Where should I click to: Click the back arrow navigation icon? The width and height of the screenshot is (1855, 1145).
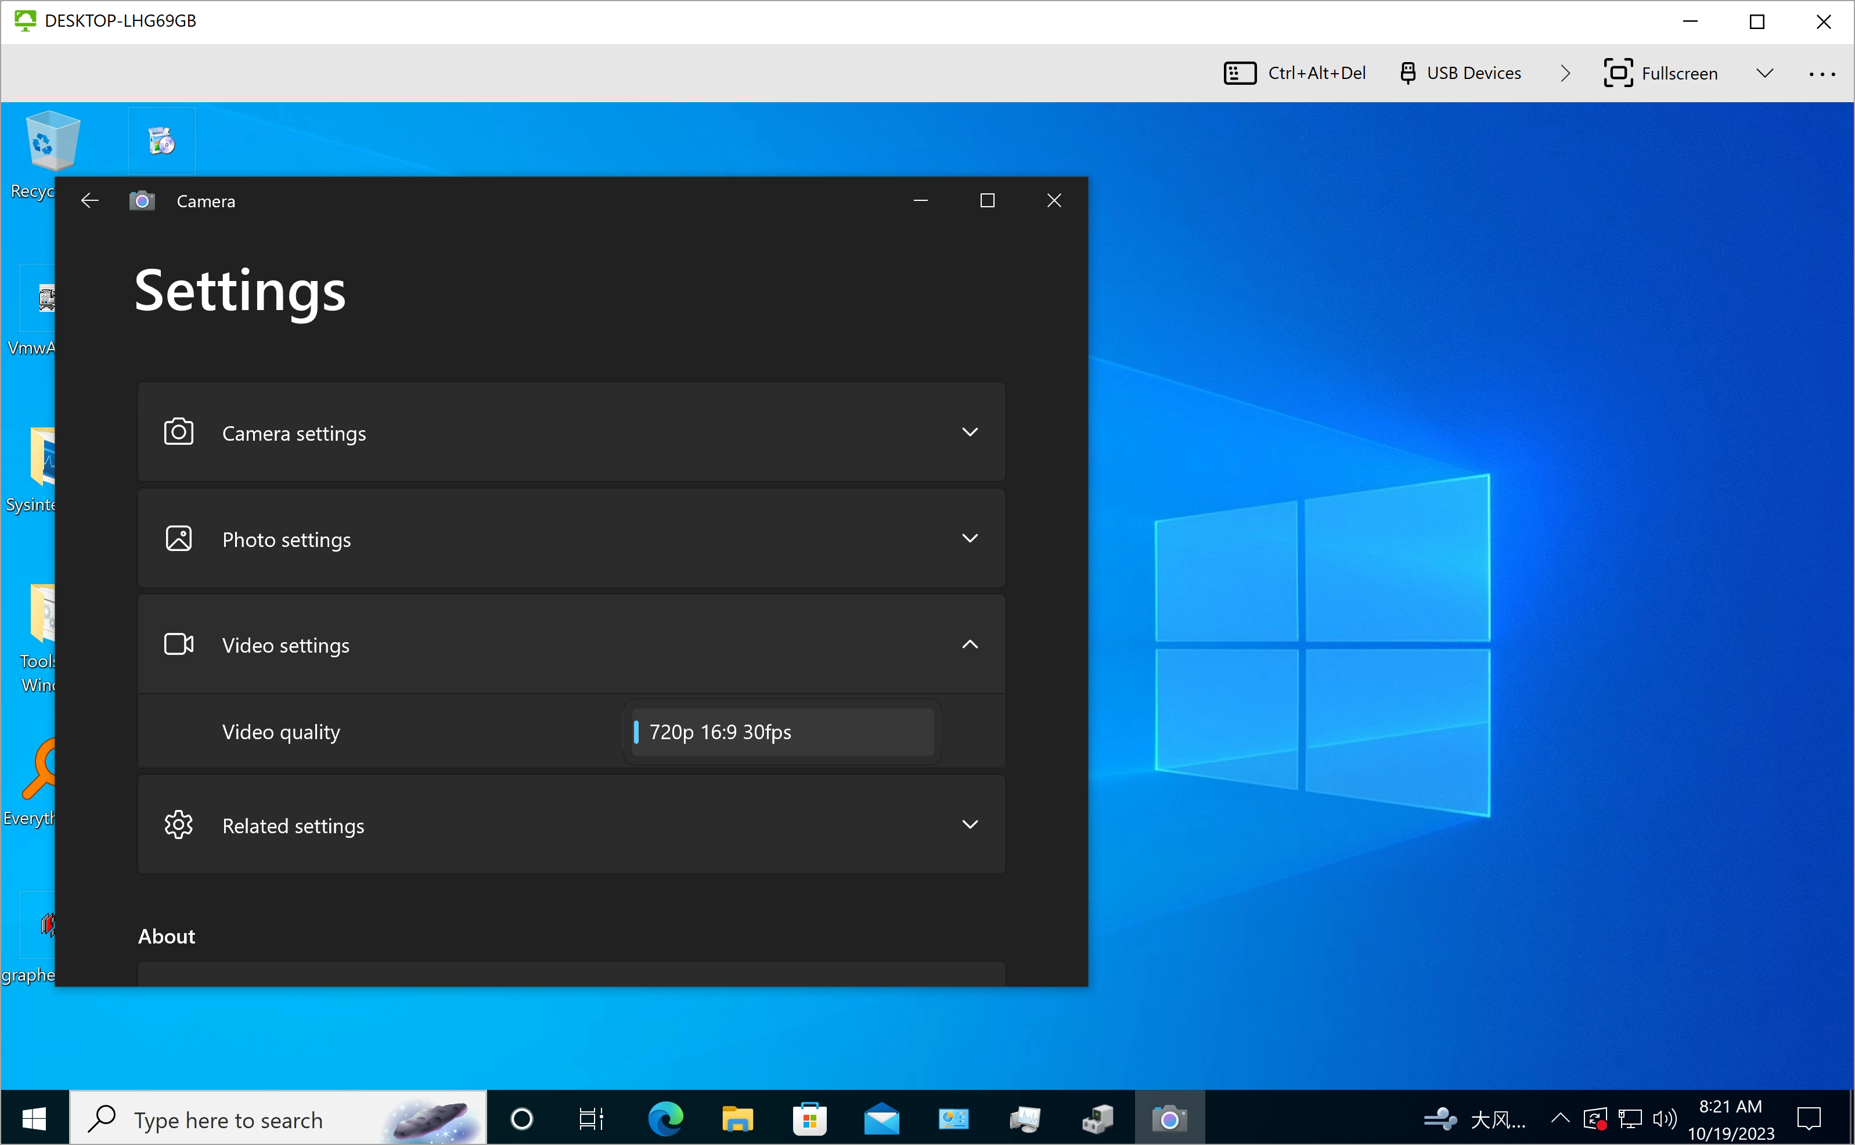coord(90,200)
